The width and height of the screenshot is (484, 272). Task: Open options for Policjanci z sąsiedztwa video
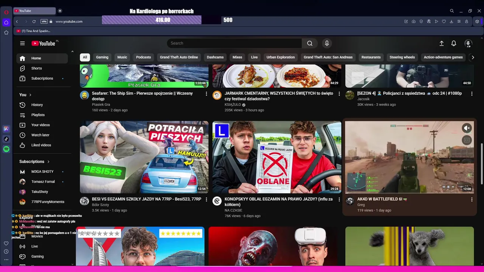(472, 94)
